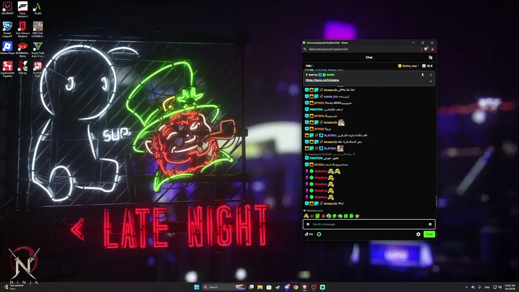Select the BOMBANANA Demo desktop icon
This screenshot has width=519, height=292.
click(x=23, y=49)
